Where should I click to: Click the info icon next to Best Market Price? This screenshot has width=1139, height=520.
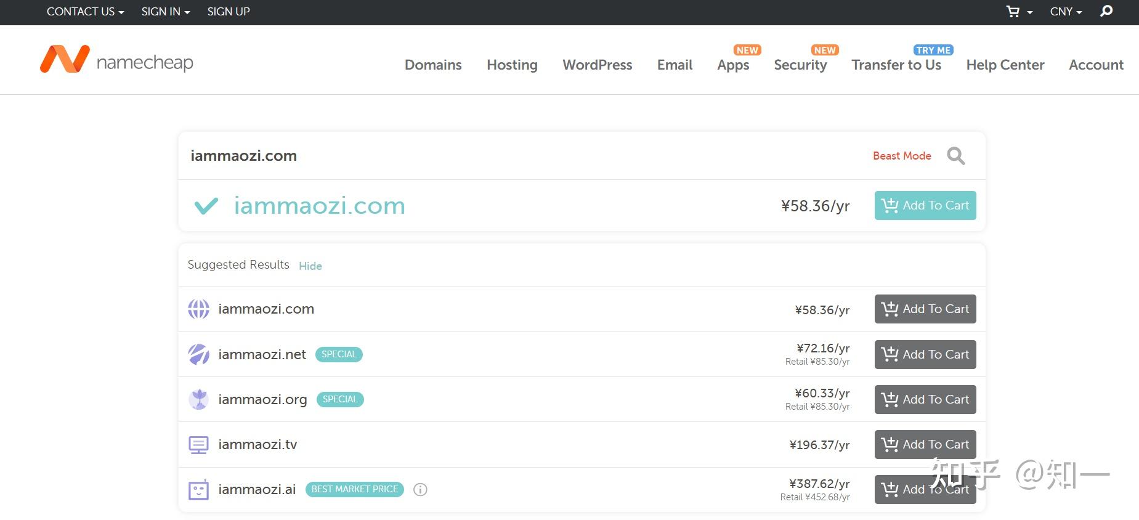tap(420, 490)
